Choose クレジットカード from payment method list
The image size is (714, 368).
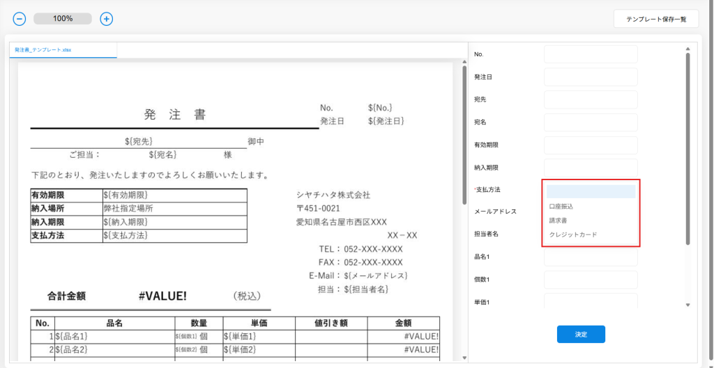573,234
